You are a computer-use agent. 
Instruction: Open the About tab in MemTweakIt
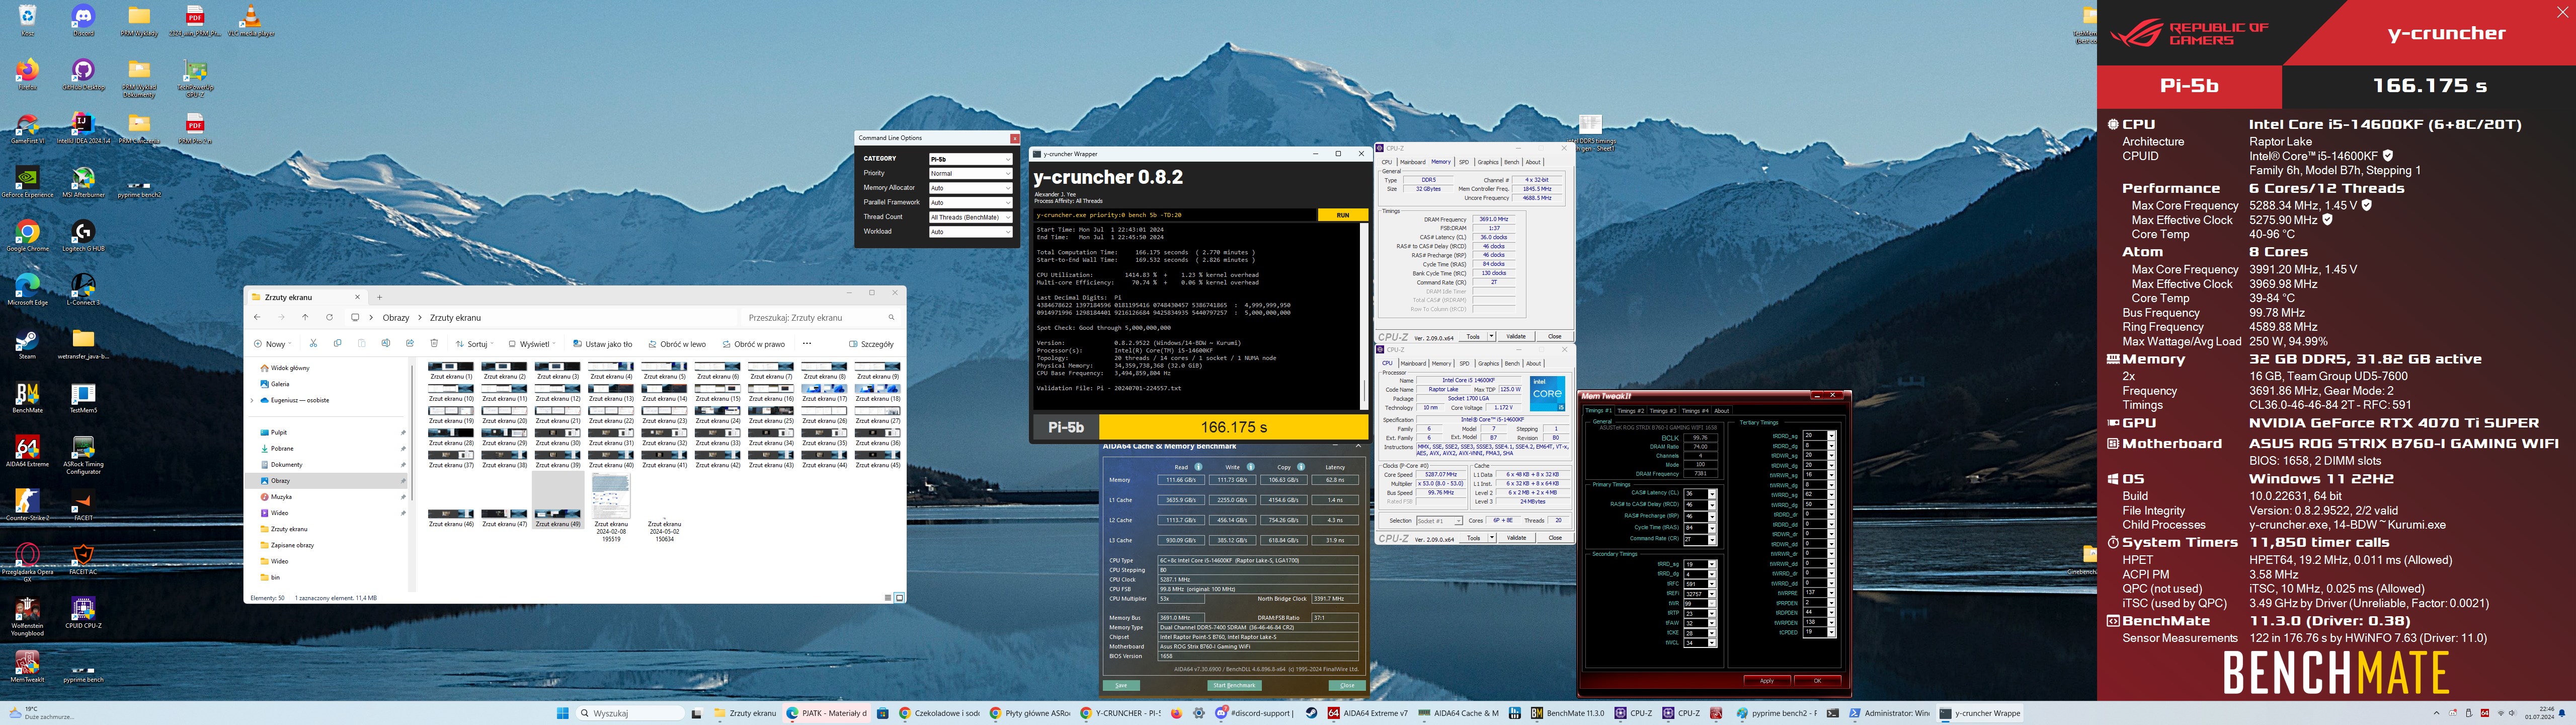coord(1722,410)
